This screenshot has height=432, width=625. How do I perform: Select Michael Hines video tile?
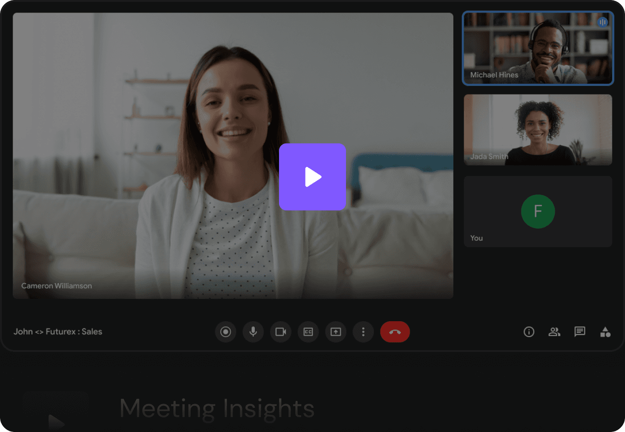[x=538, y=48]
